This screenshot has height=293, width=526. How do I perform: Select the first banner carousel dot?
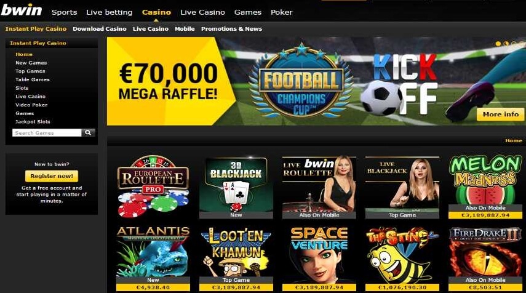point(498,44)
